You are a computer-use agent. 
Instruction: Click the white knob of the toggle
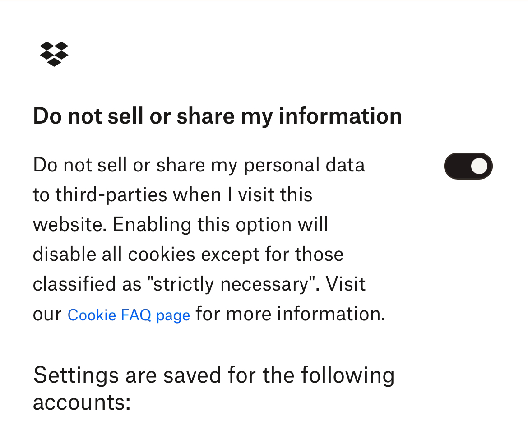[x=479, y=166]
